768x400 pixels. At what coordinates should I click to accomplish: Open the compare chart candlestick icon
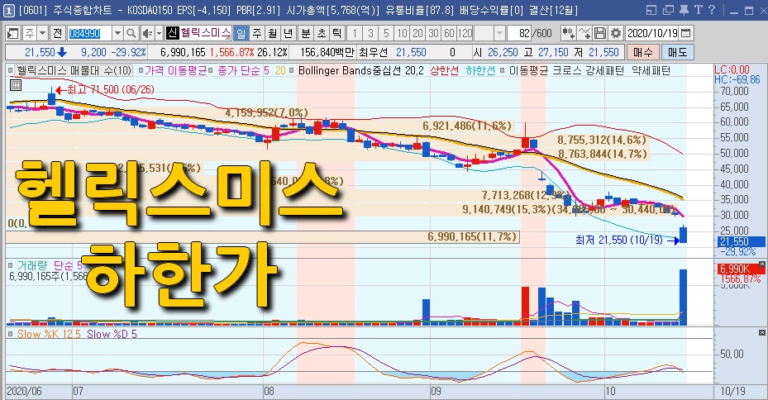[x=568, y=33]
